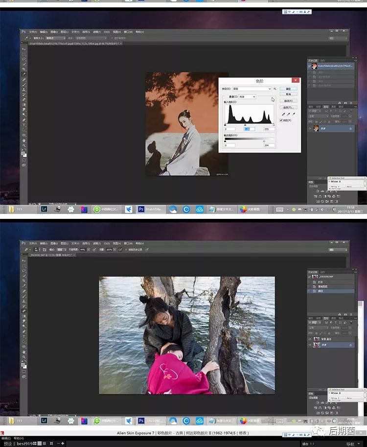
Task: Click 选项(T)... button in Levels dialog
Action: (x=288, y=108)
